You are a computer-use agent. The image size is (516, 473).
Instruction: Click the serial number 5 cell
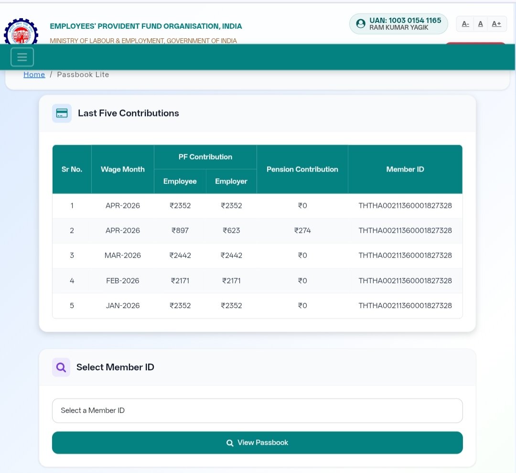point(72,306)
